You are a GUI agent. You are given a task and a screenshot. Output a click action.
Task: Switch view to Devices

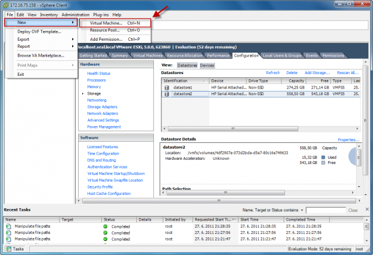[207, 65]
